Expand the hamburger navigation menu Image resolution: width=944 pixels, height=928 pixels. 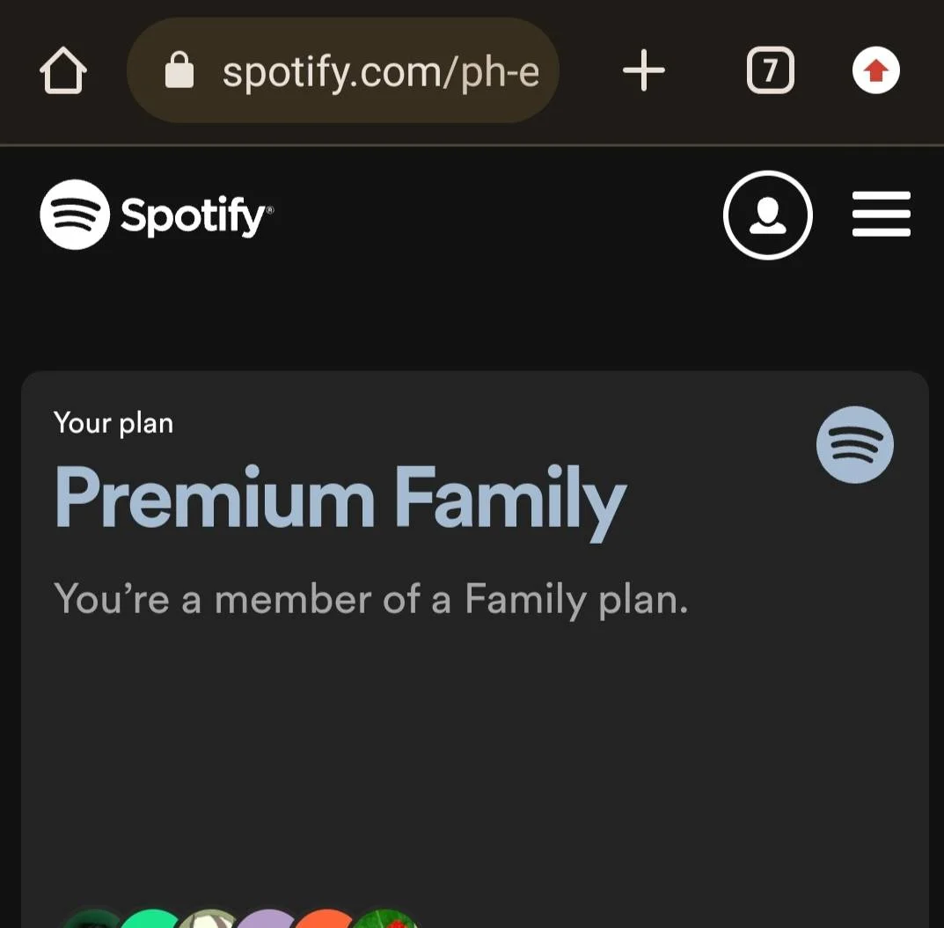coord(881,215)
